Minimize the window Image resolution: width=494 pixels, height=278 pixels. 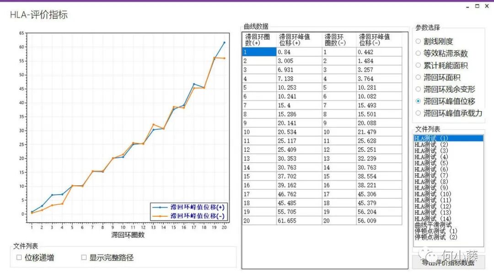tap(468, 6)
